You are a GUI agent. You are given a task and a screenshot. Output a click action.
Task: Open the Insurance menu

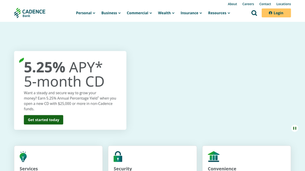click(x=191, y=13)
